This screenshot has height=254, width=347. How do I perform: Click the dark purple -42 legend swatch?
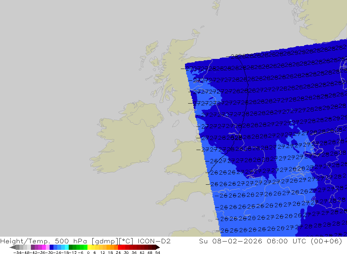(33, 247)
